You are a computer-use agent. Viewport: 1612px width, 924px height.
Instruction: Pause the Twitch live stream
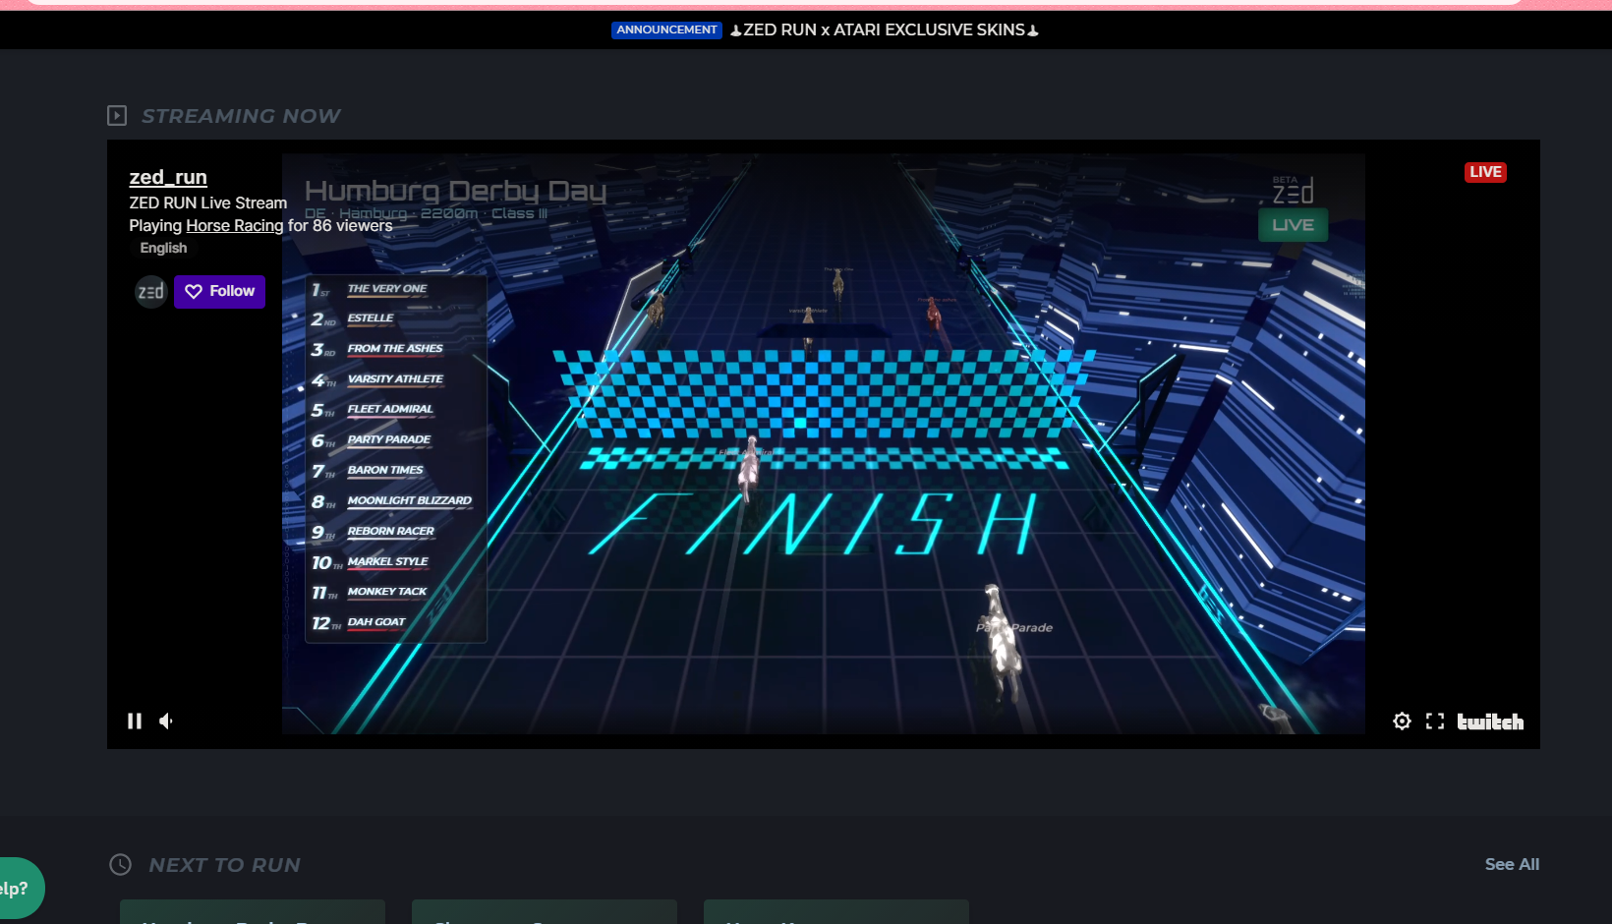click(x=135, y=722)
